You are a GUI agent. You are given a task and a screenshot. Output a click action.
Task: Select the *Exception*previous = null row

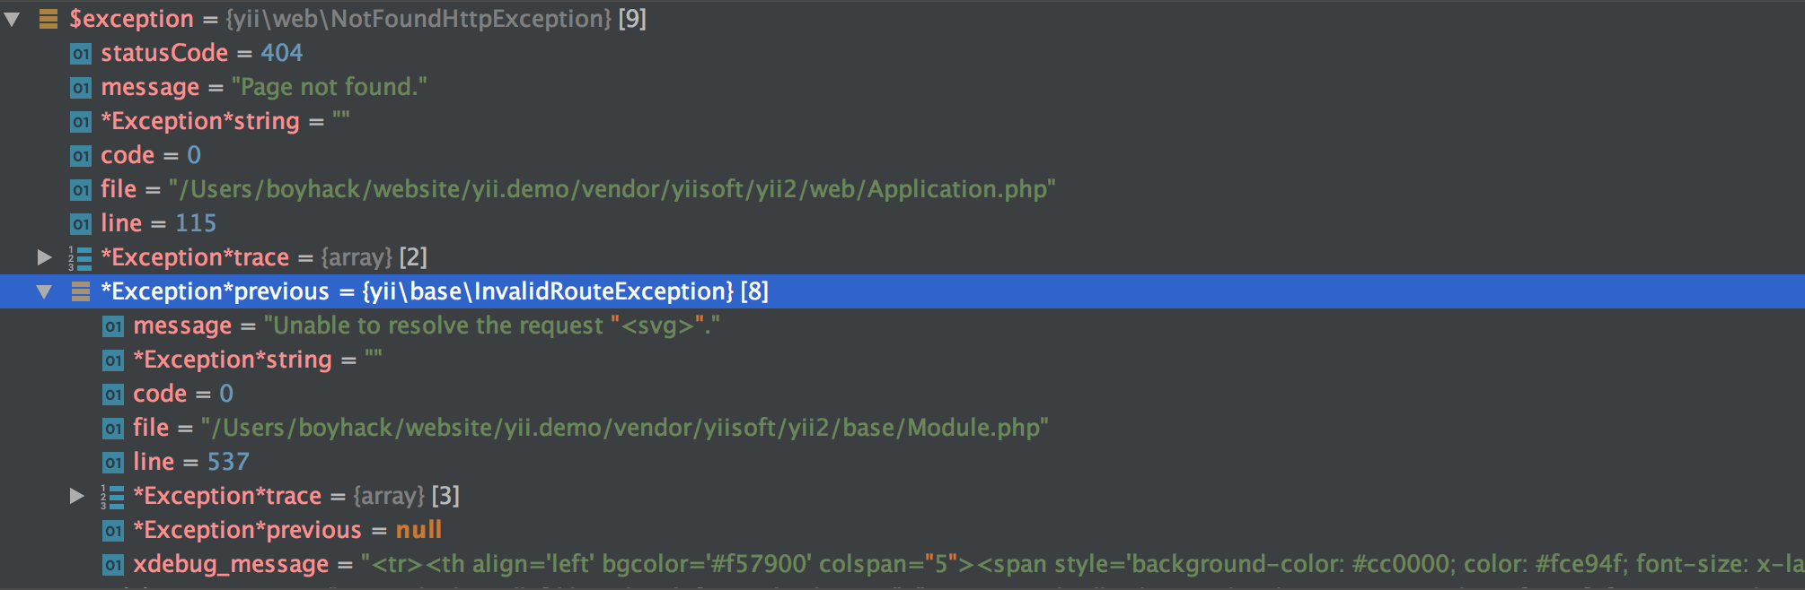(902, 530)
